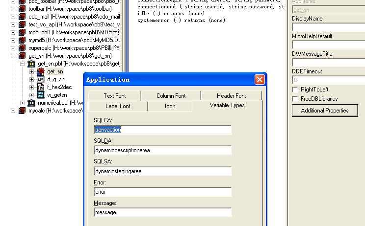Switch to the Column Font tab
The image size is (365, 226).
[x=171, y=96]
